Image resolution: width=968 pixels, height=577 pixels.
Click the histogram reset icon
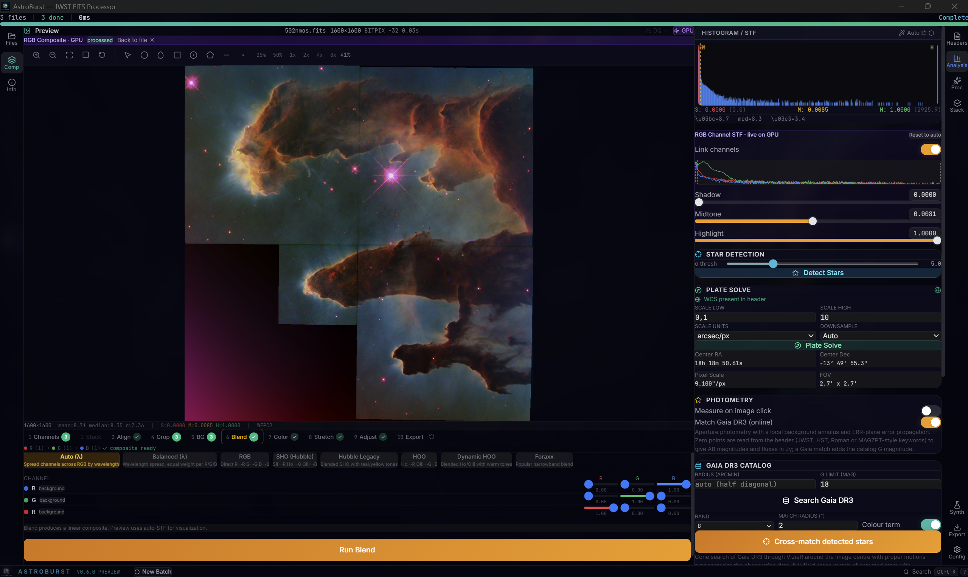click(931, 33)
